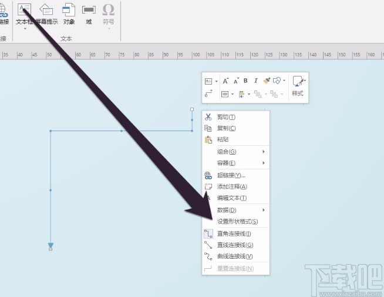Click the align shapes icon
384x297 pixels.
coord(241,94)
